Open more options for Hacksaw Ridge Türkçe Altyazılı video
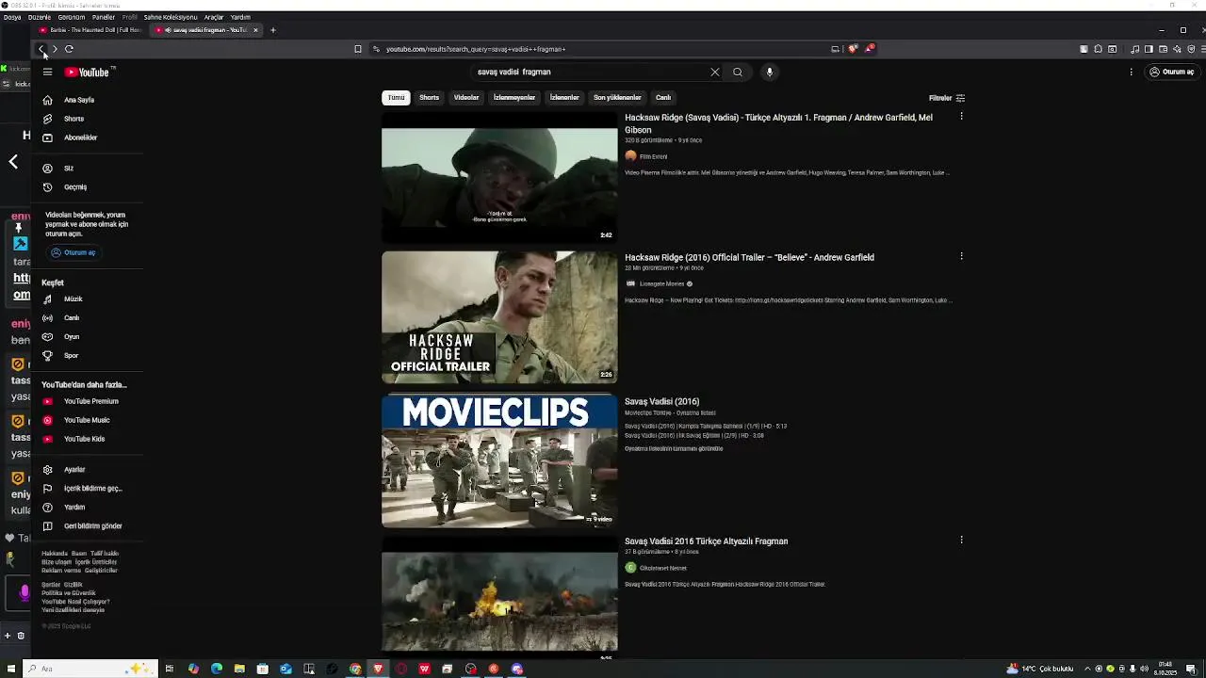This screenshot has width=1206, height=678. pos(961,117)
